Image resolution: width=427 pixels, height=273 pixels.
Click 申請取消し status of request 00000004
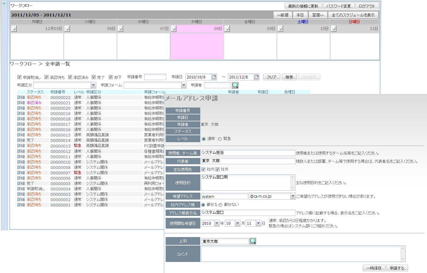(36, 189)
